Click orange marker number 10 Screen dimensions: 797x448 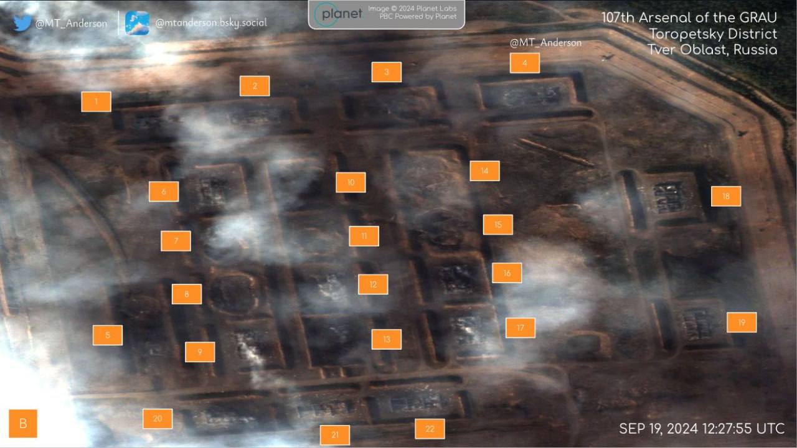point(351,182)
